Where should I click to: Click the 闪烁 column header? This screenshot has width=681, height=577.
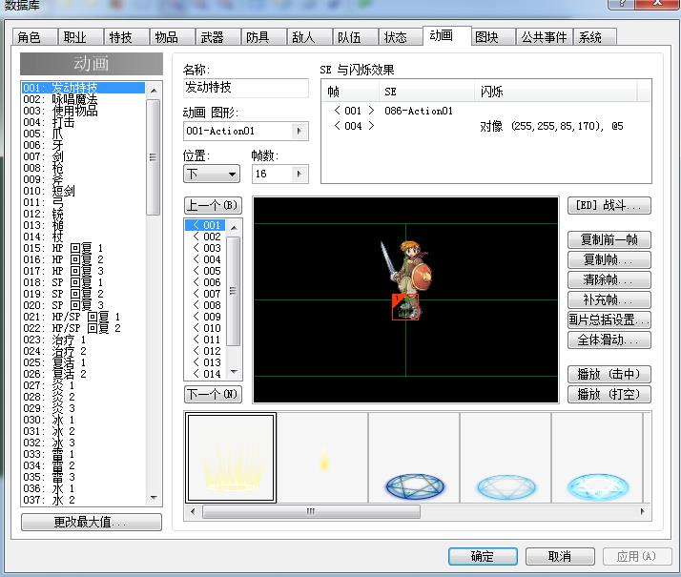click(x=555, y=92)
